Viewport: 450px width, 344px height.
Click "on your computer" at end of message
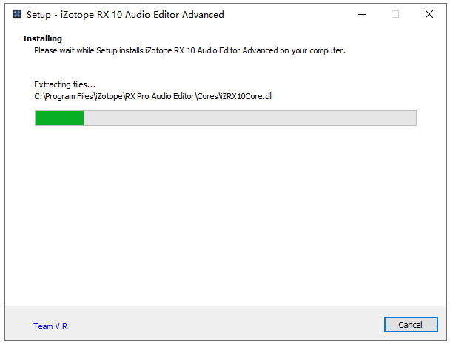312,50
